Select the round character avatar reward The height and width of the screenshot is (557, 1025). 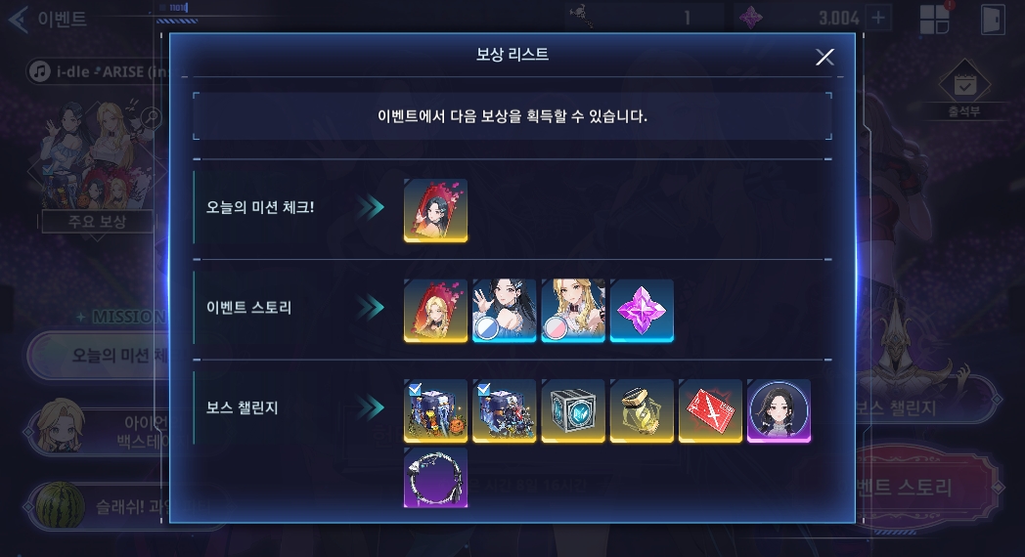coord(779,410)
